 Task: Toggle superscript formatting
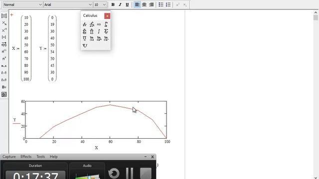tap(178, 4)
